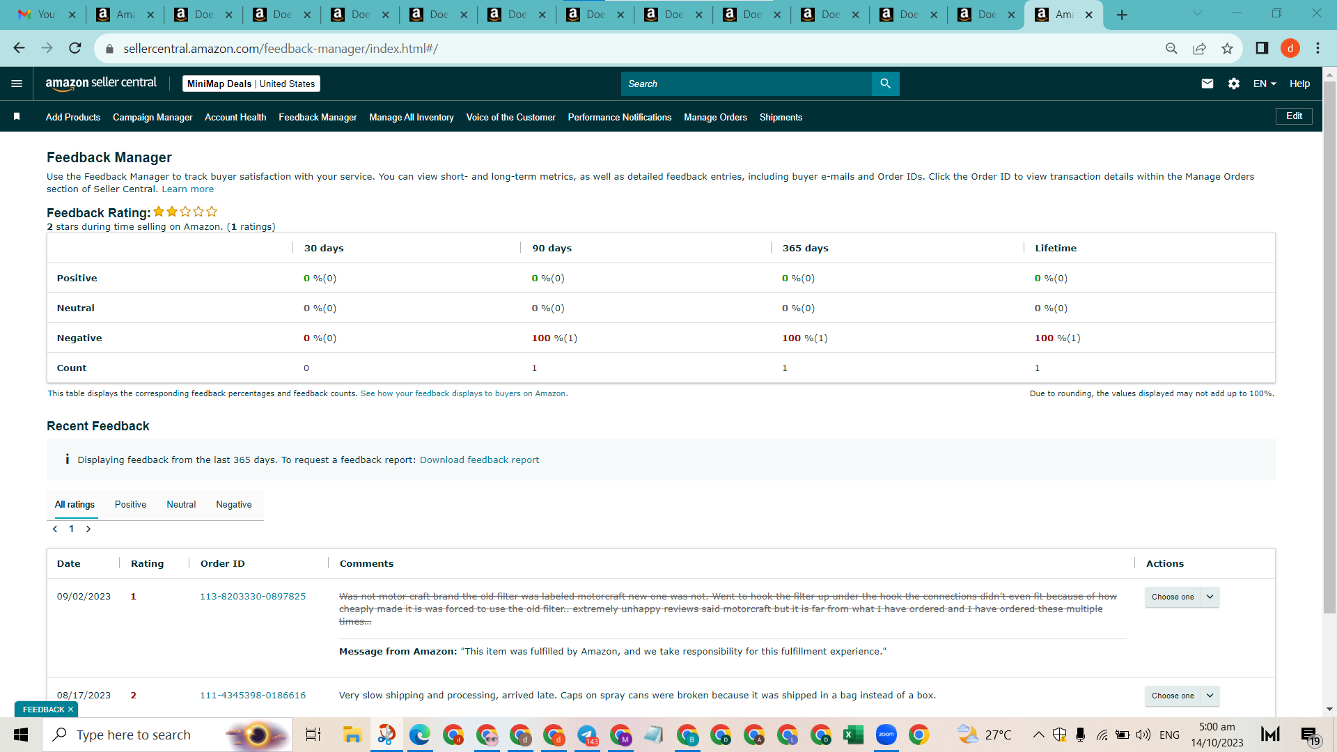Open Excel from the taskbar
Screen dimensions: 1337x752
853,735
